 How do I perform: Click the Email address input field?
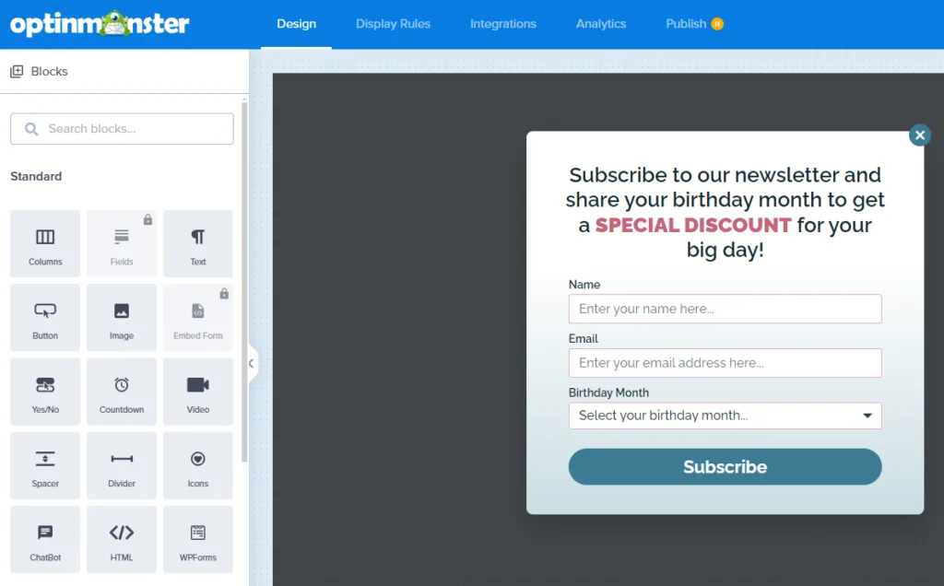[x=725, y=363]
